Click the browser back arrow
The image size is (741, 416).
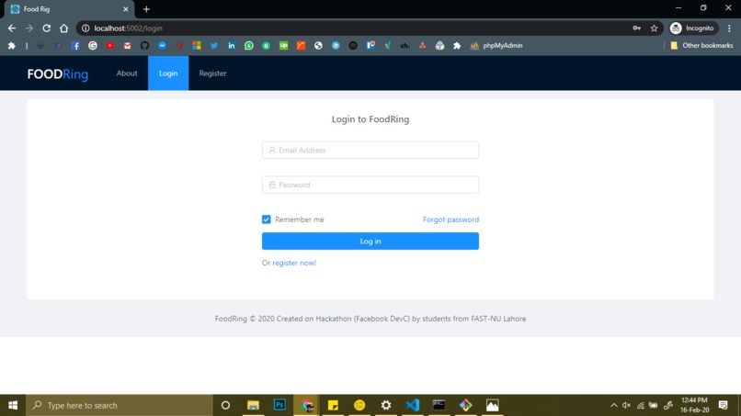point(12,28)
